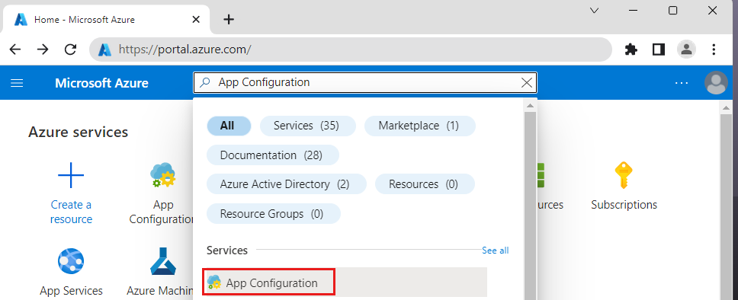738x300 pixels.
Task: Open the portal ellipsis more menu
Action: [681, 83]
